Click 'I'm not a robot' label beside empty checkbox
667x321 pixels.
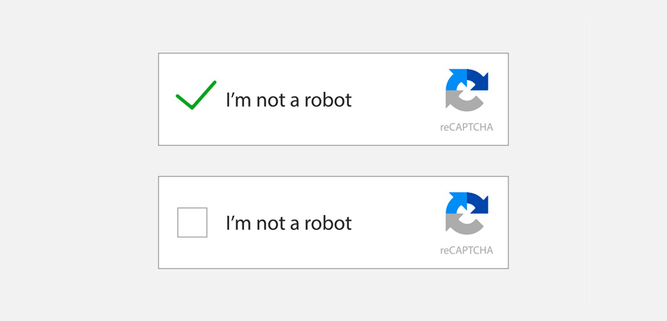pos(288,222)
